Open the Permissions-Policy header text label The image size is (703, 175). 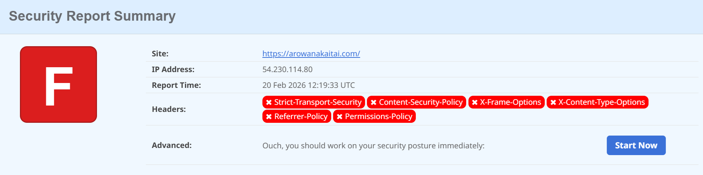coord(379,116)
